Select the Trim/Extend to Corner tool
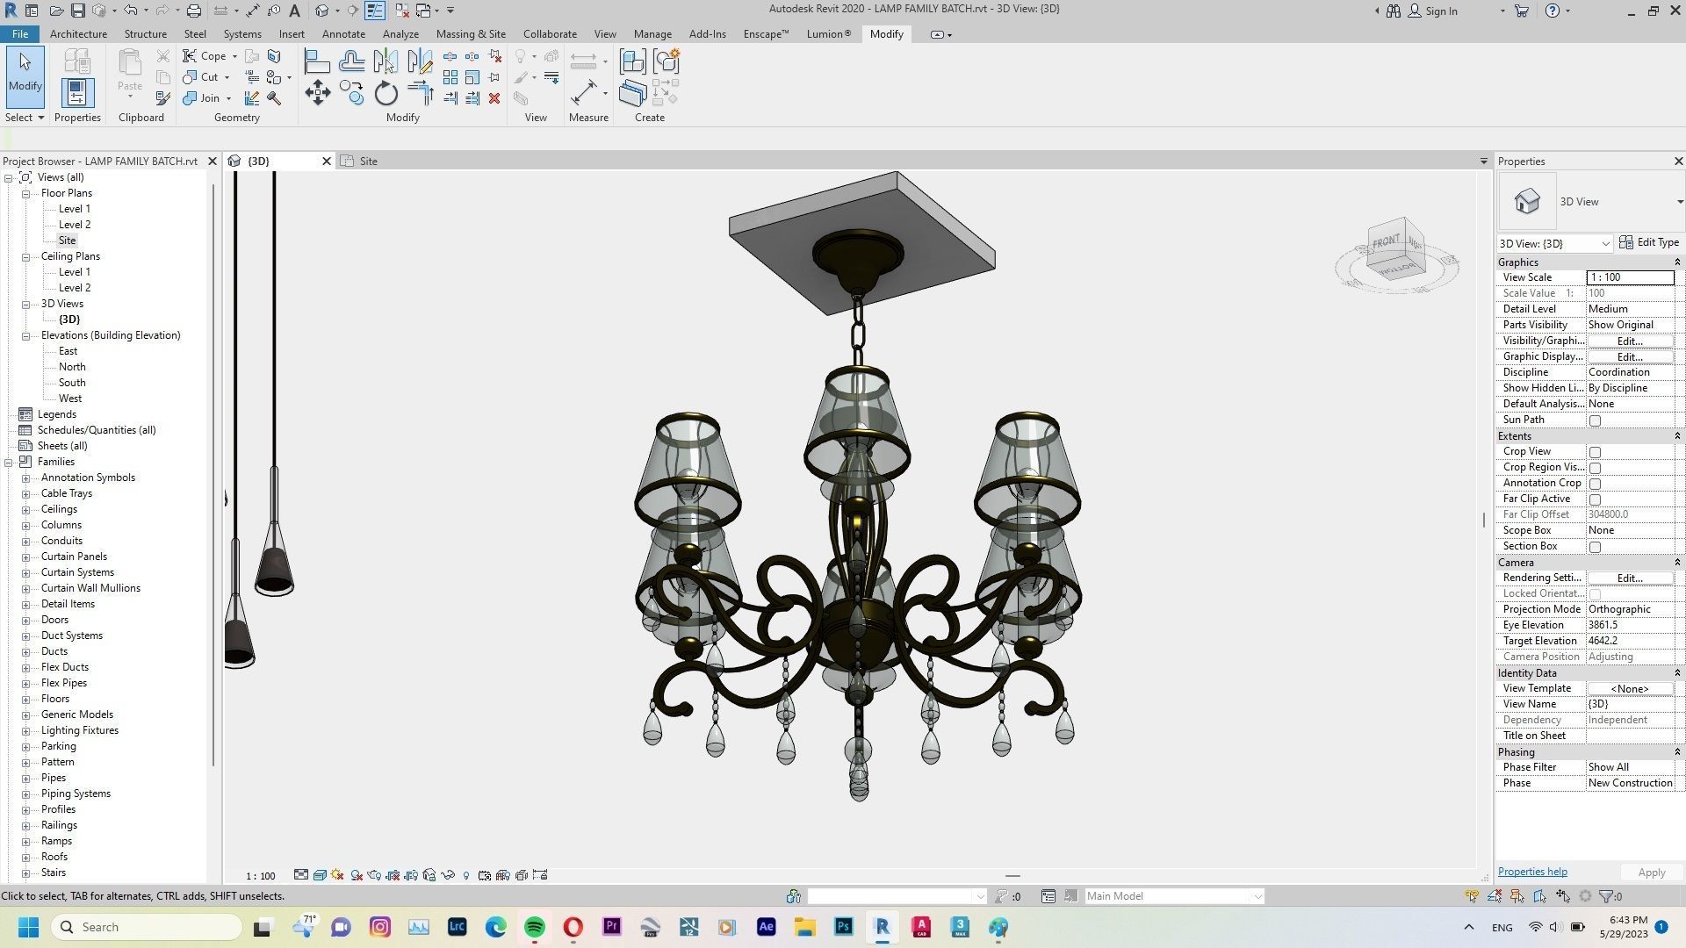The width and height of the screenshot is (1686, 948). coord(420,94)
